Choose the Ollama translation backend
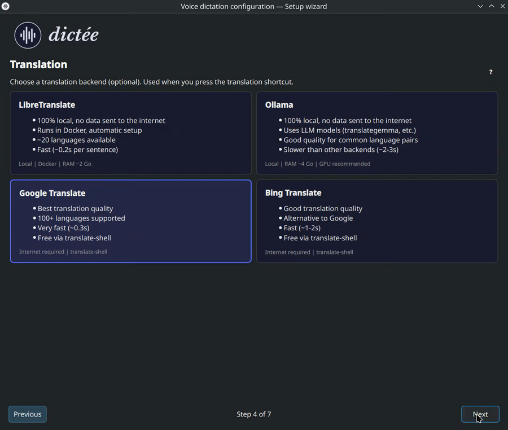Viewport: 508px width, 430px height. coord(377,133)
